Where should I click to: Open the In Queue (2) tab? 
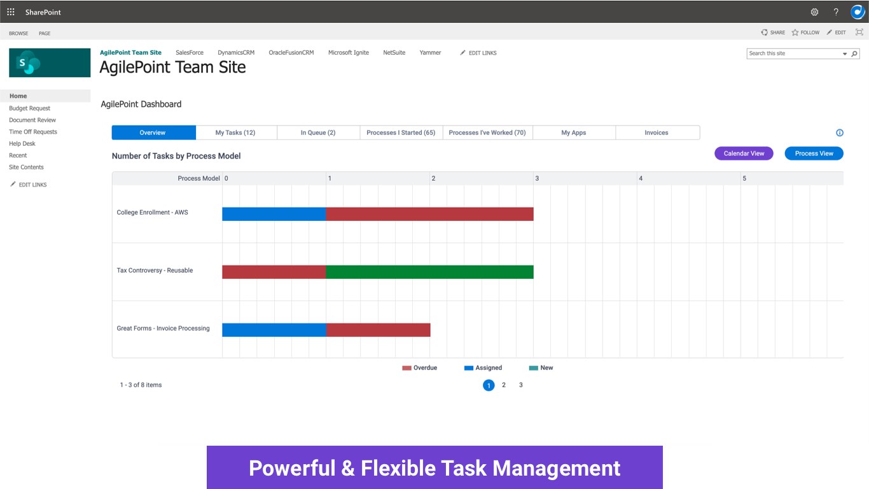(x=318, y=132)
